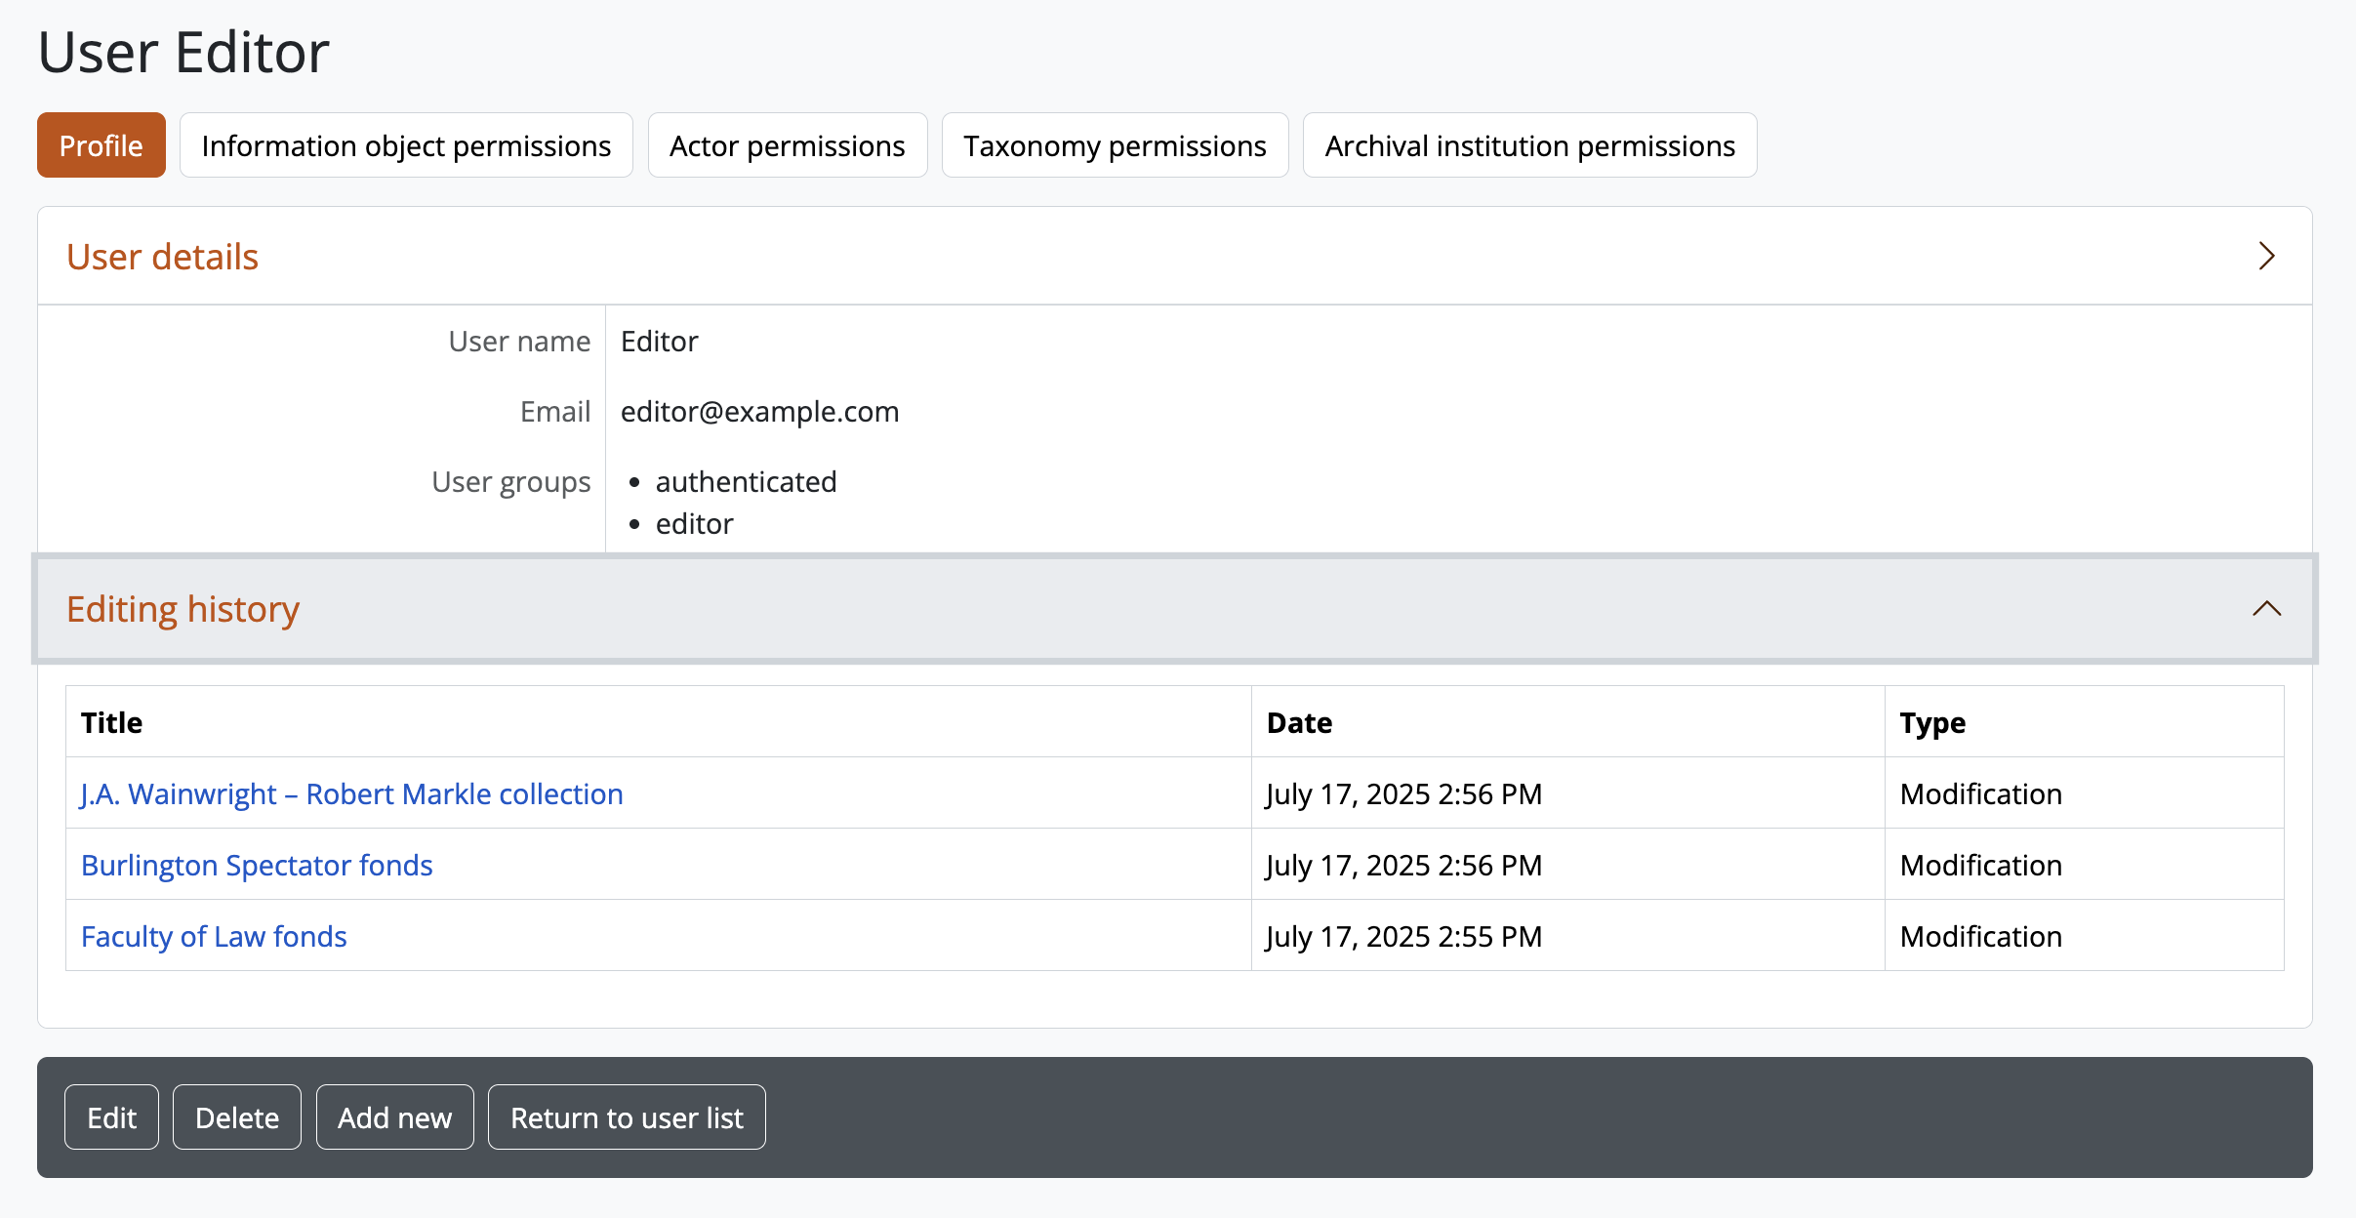2356x1218 pixels.
Task: Collapse Editing history chevron arrow
Action: click(x=2266, y=609)
